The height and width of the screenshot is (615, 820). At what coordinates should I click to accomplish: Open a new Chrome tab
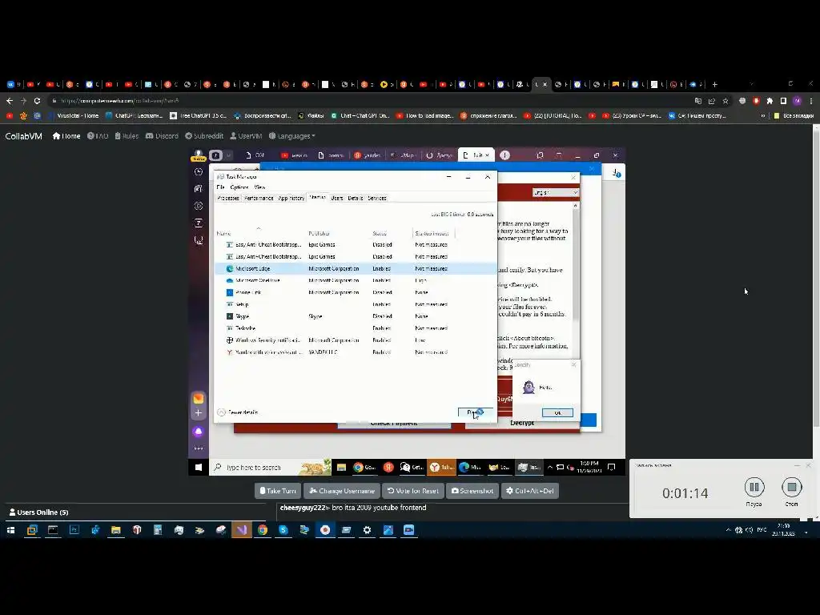point(714,84)
